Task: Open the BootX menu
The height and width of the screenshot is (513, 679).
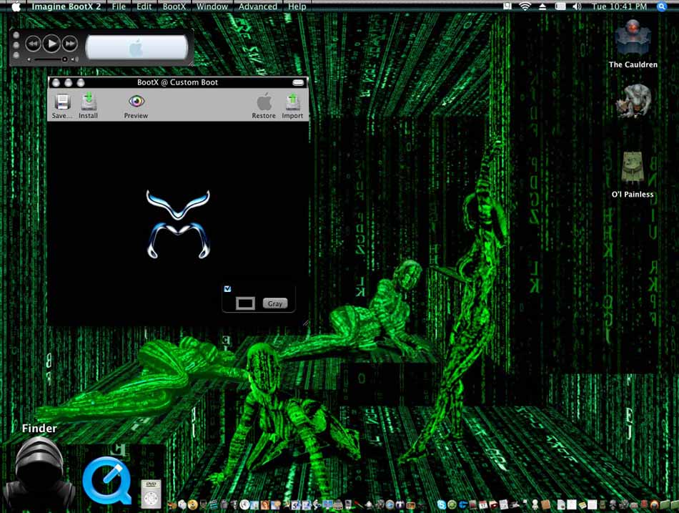Action: pyautogui.click(x=174, y=6)
